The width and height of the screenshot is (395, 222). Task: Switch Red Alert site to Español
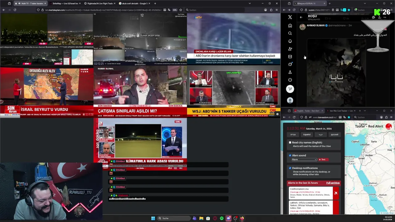click(x=307, y=134)
